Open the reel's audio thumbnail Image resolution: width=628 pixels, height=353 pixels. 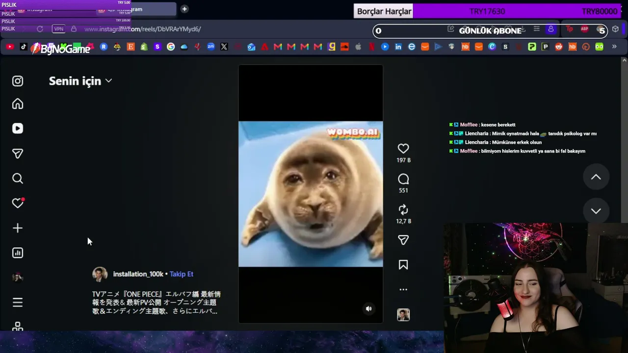click(x=403, y=315)
